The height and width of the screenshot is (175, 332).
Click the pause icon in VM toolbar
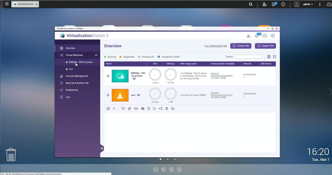(114, 109)
